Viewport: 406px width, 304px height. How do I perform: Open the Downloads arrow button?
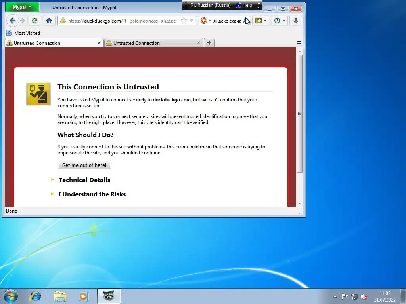click(296, 21)
